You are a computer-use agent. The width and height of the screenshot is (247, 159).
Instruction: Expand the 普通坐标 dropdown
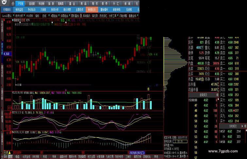point(138,16)
